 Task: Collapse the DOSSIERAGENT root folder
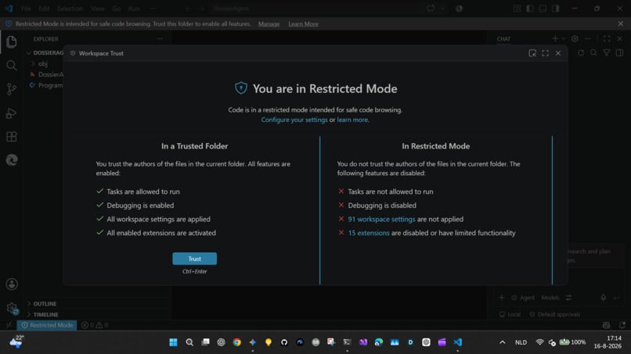click(x=45, y=52)
